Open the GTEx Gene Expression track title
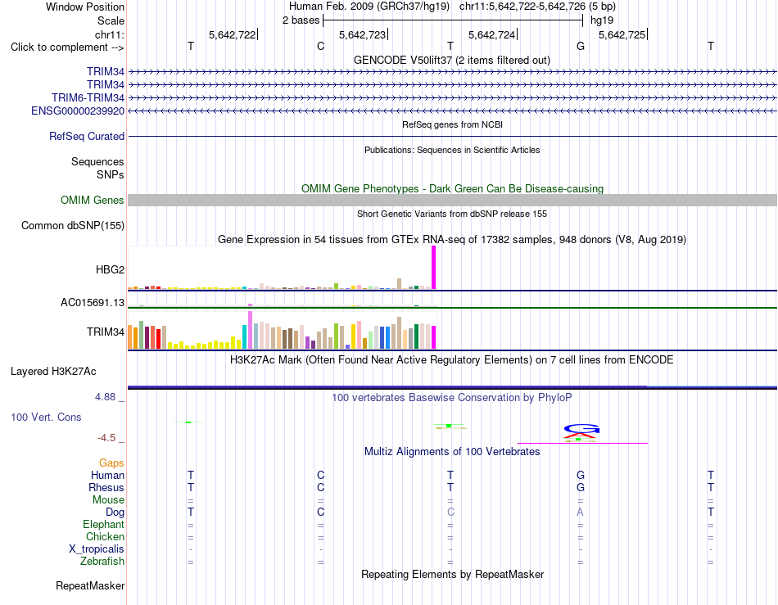The height and width of the screenshot is (605, 778). point(452,240)
